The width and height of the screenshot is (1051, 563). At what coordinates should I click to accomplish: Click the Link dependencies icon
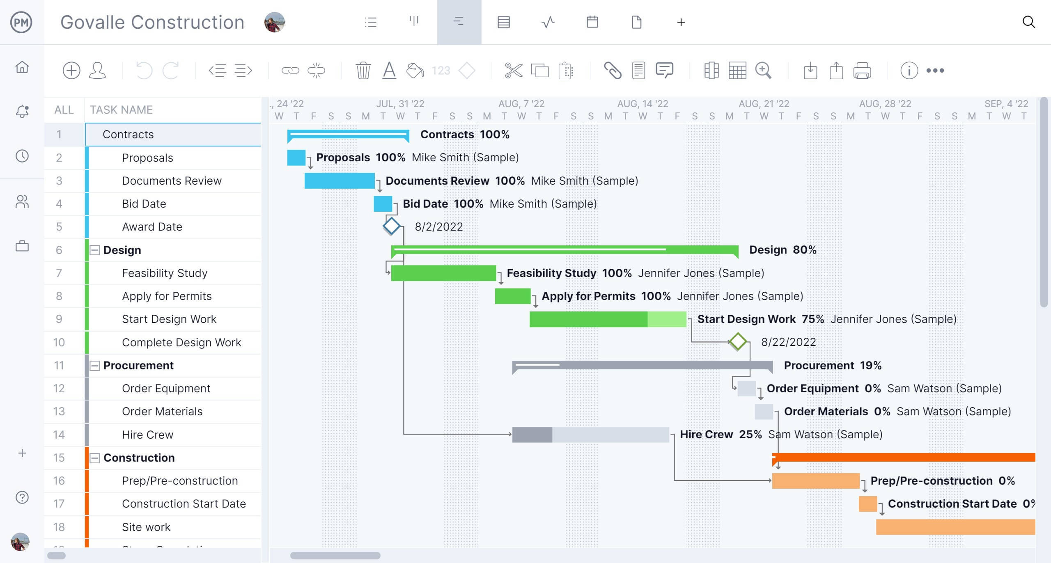[x=289, y=69]
